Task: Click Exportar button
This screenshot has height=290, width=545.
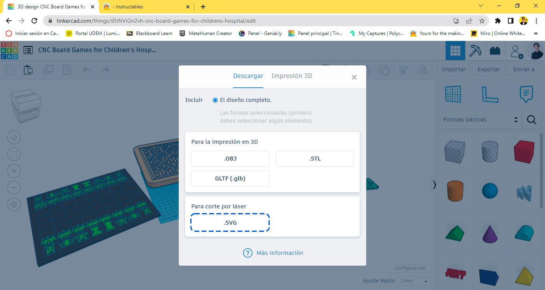Action: point(489,69)
